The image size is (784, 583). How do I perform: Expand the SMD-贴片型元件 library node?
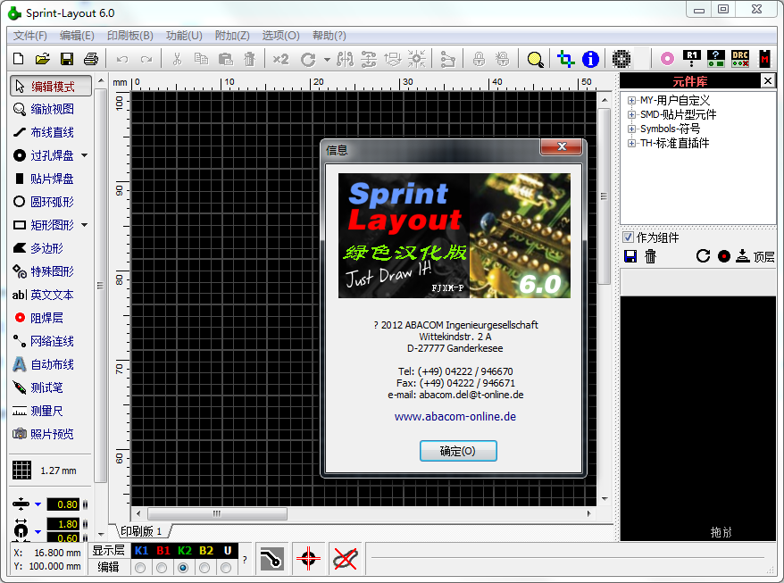click(x=632, y=115)
